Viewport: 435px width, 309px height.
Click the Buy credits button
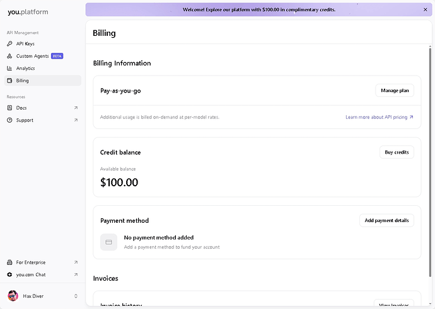pyautogui.click(x=397, y=152)
